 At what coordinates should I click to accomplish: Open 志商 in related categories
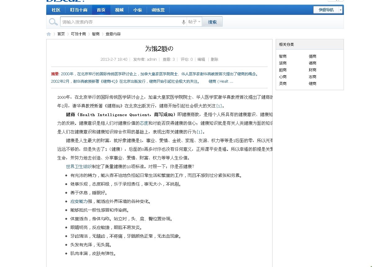pyautogui.click(x=313, y=77)
